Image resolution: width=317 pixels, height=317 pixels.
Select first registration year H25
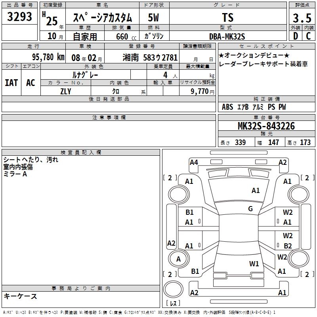pyautogui.click(x=50, y=19)
